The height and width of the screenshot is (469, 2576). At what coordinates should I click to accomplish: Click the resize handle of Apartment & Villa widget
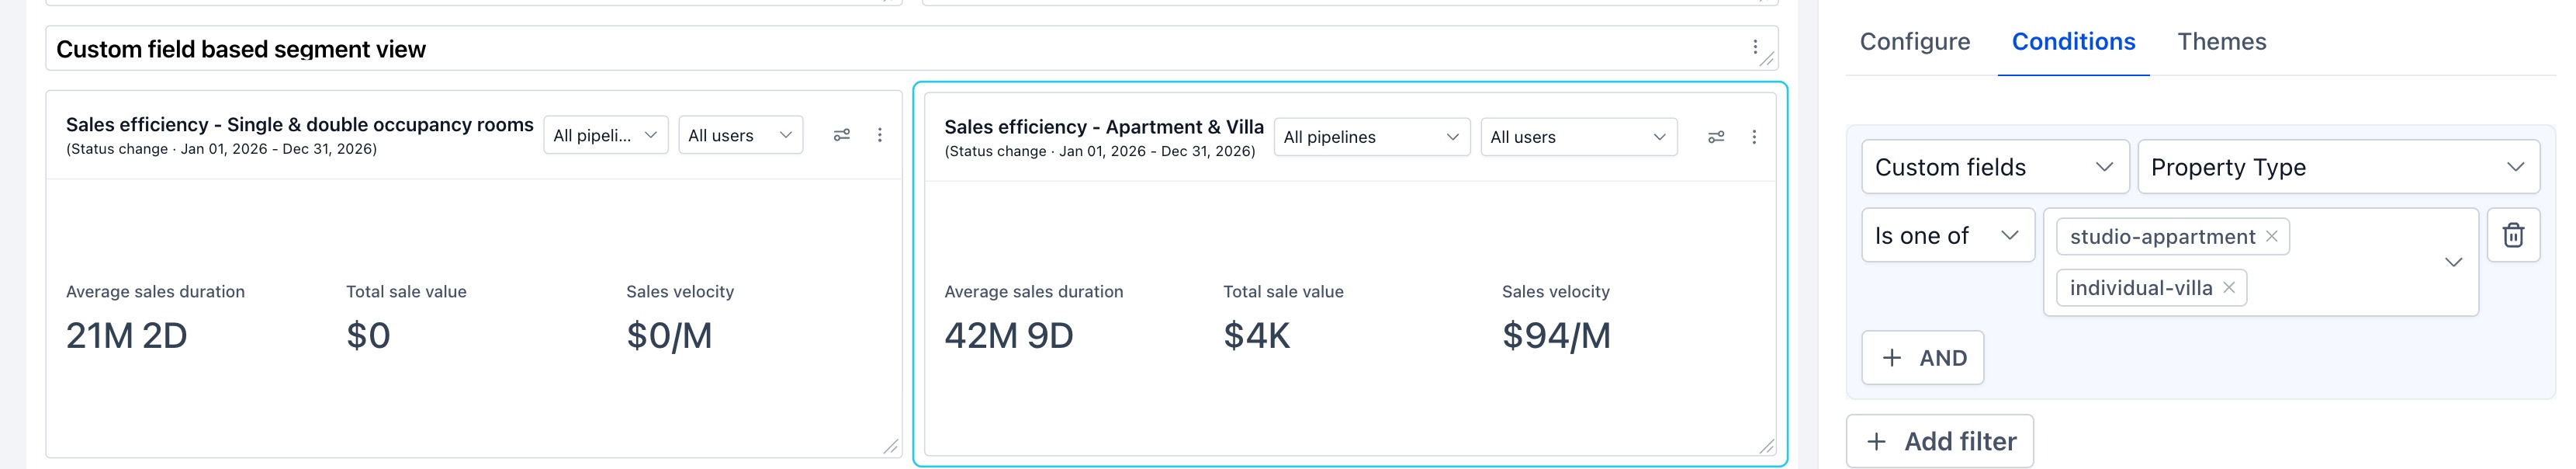pyautogui.click(x=1766, y=446)
